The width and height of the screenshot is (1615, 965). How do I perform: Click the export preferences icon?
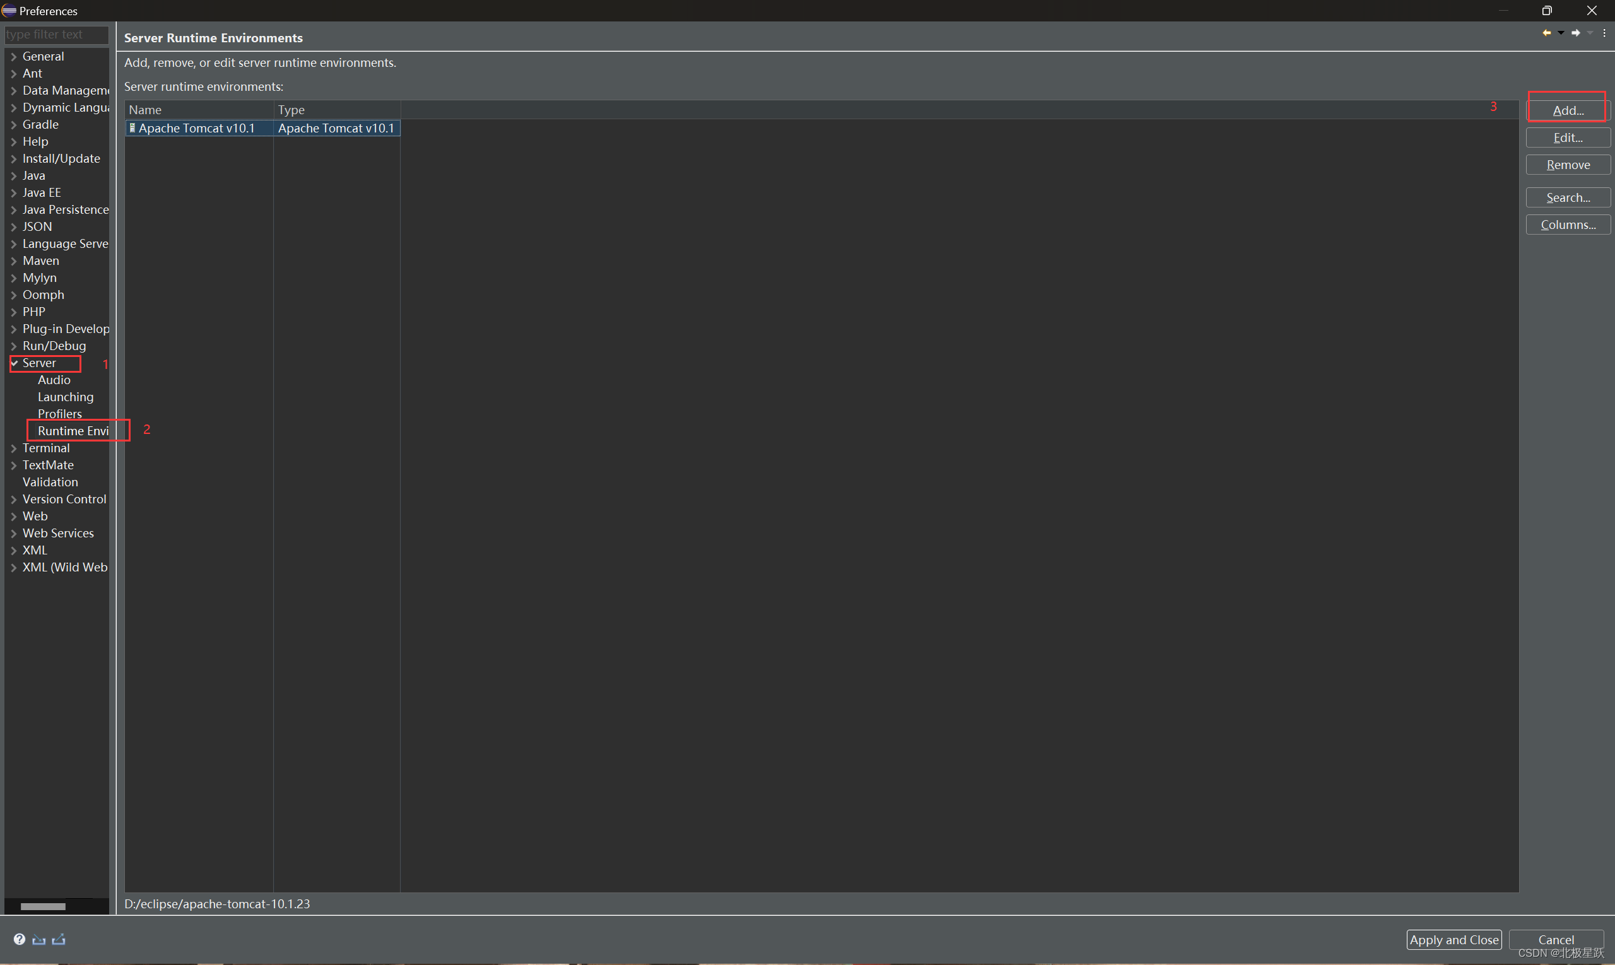[x=59, y=939]
